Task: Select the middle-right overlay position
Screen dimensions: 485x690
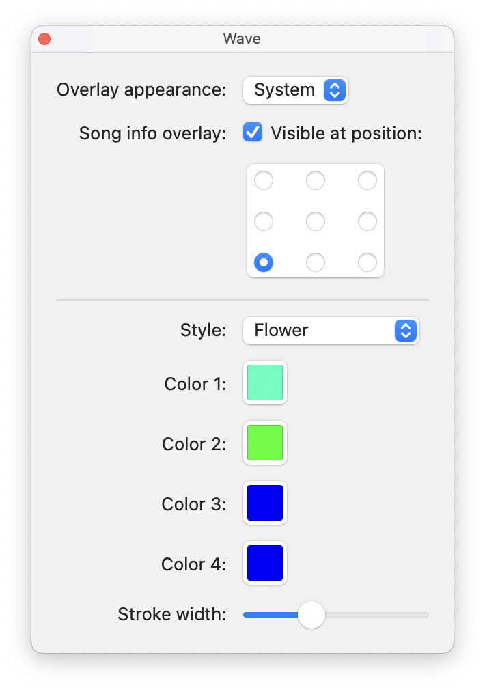Action: pyautogui.click(x=368, y=221)
